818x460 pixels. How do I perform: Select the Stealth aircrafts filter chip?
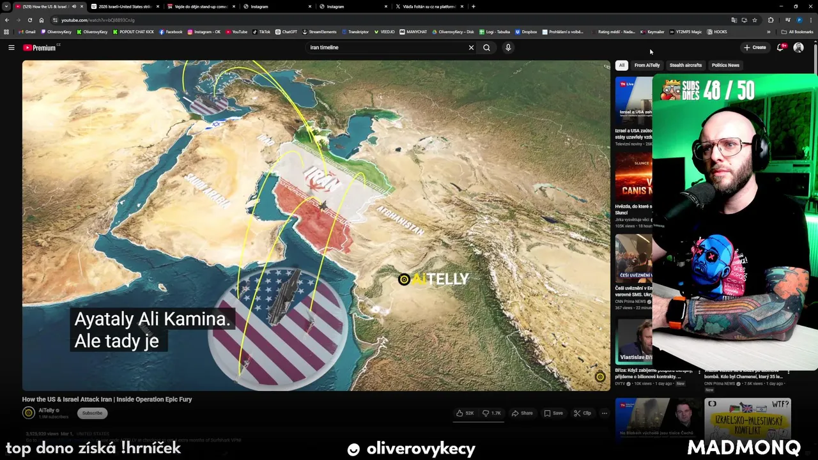tap(686, 65)
